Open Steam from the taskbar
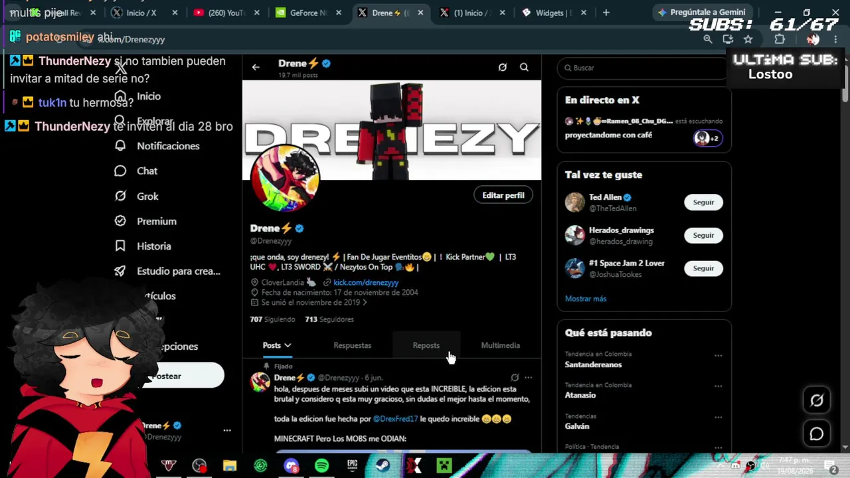 (x=382, y=466)
